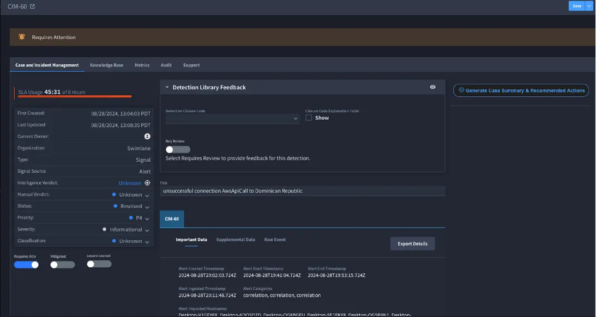
Task: Click the Alert End Timestamp value
Action: pos(336,275)
